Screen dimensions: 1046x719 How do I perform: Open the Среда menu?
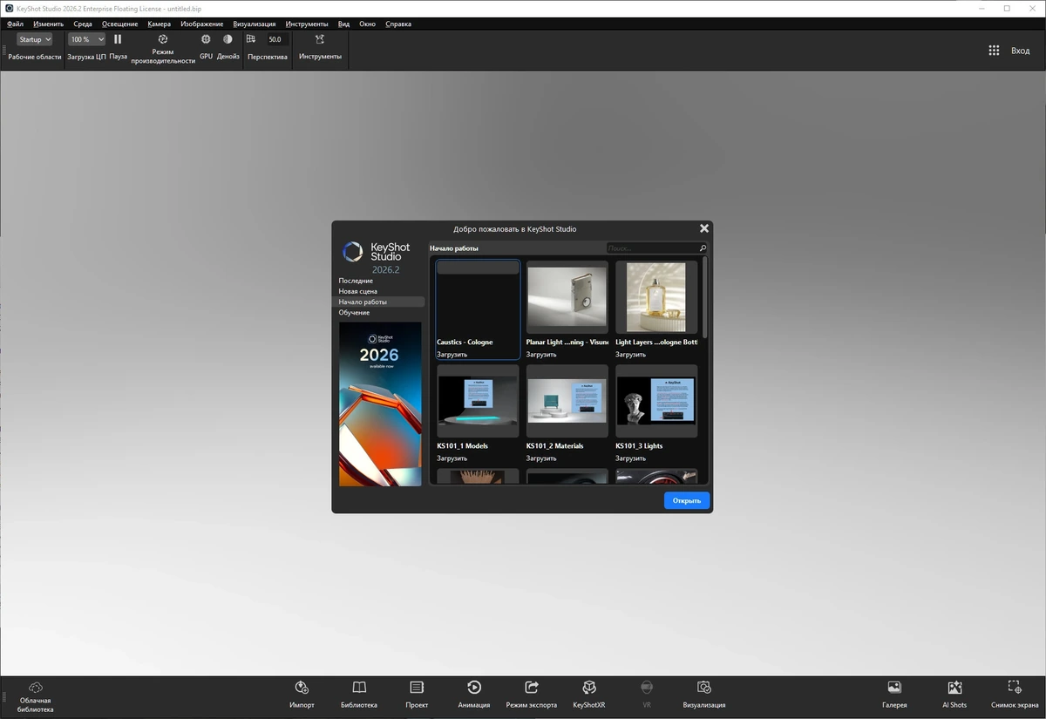tap(83, 24)
